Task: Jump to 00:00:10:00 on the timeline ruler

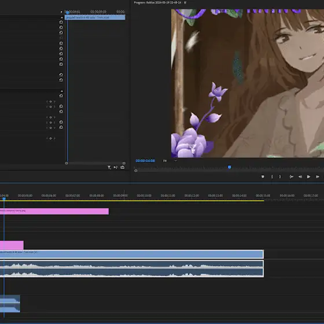Action: (144, 196)
